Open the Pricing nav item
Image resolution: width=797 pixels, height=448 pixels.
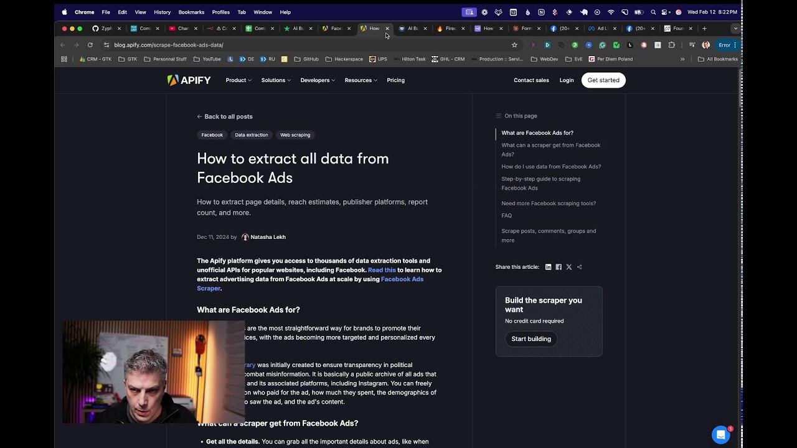pyautogui.click(x=395, y=80)
